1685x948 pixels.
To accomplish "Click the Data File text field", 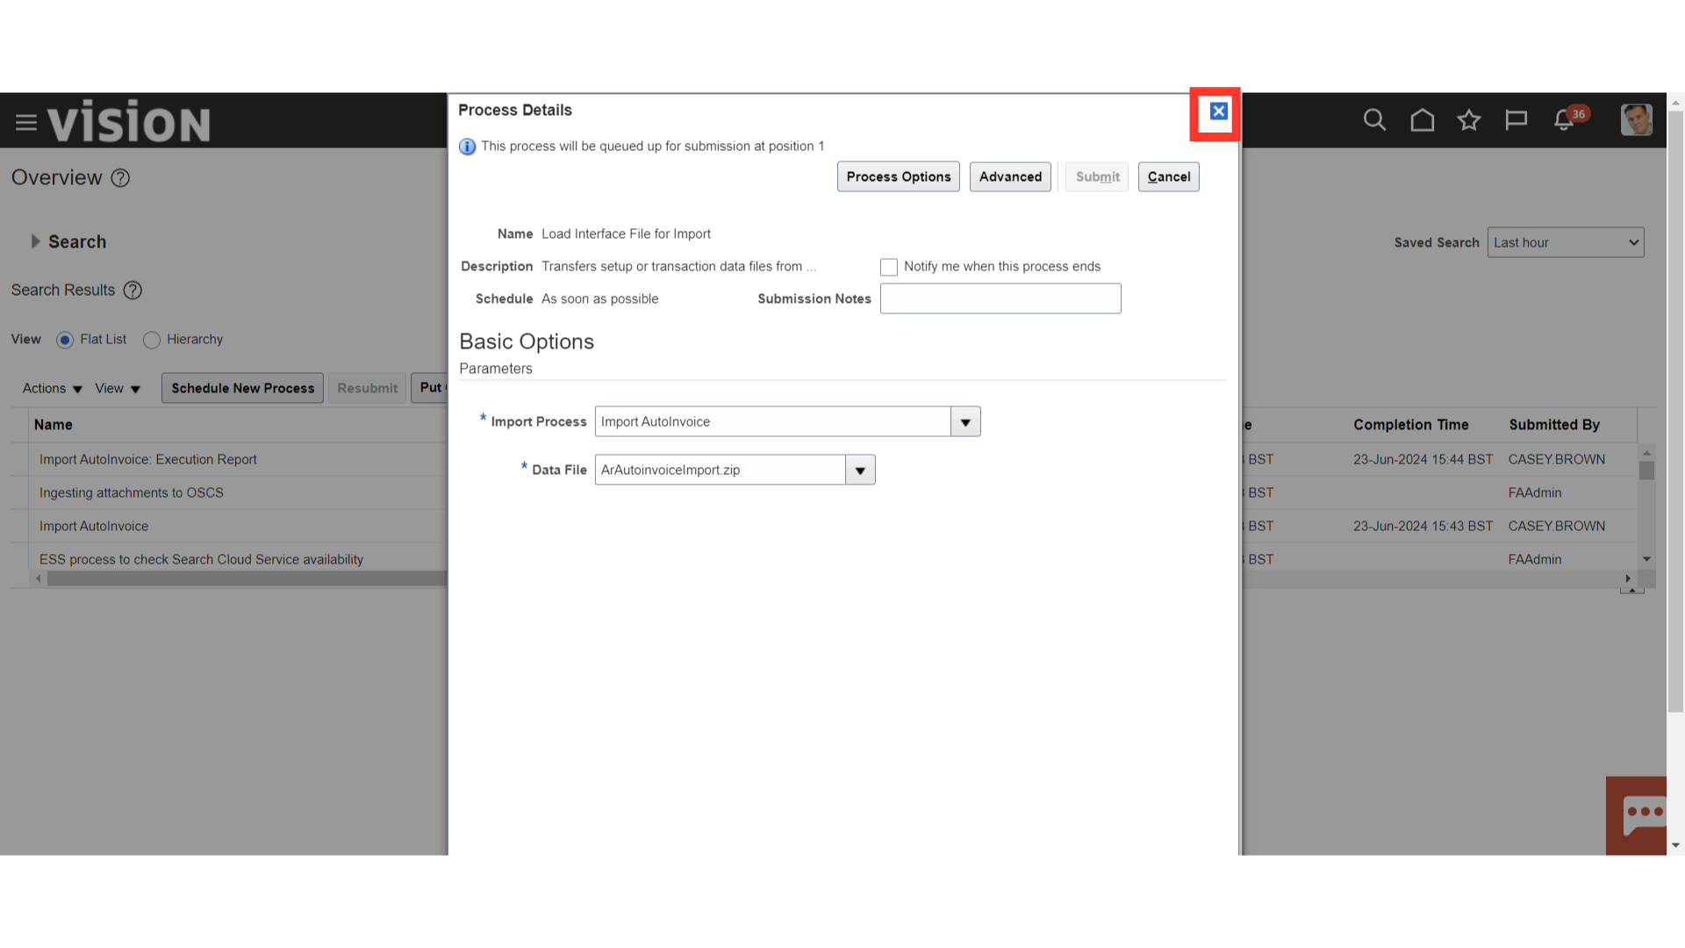I will point(720,470).
